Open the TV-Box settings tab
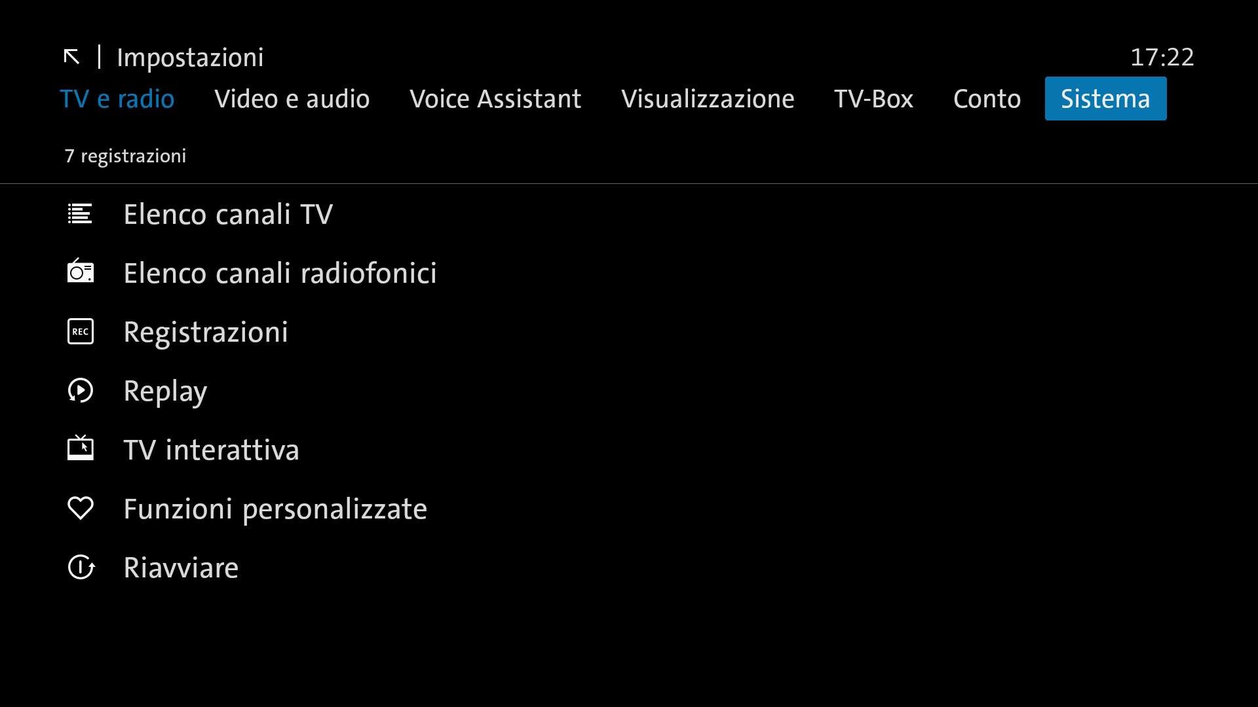 point(873,99)
